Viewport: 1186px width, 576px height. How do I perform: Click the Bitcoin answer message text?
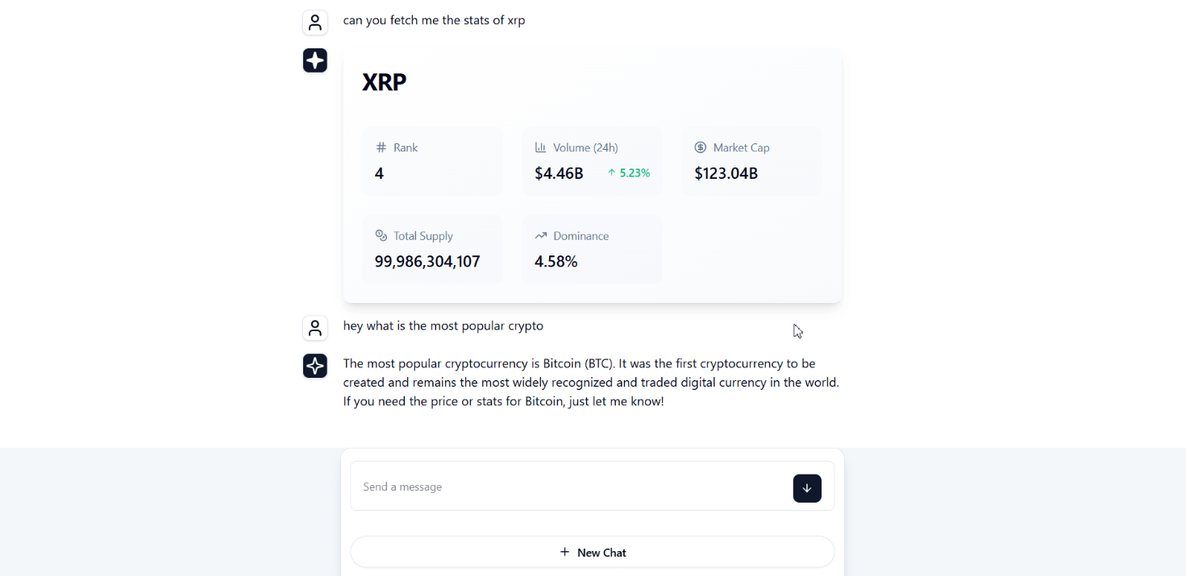coord(591,383)
